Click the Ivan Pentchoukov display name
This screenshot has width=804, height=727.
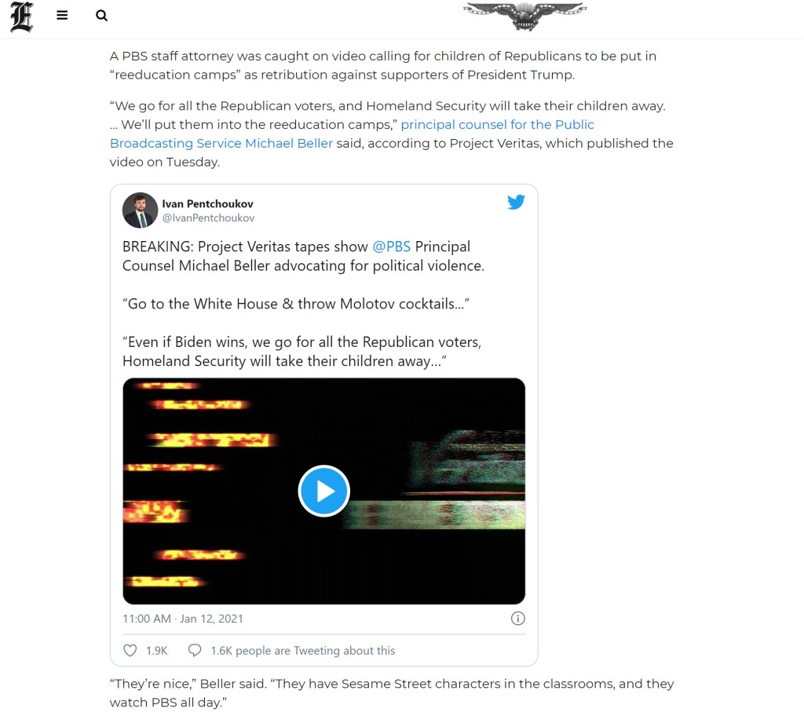click(207, 203)
